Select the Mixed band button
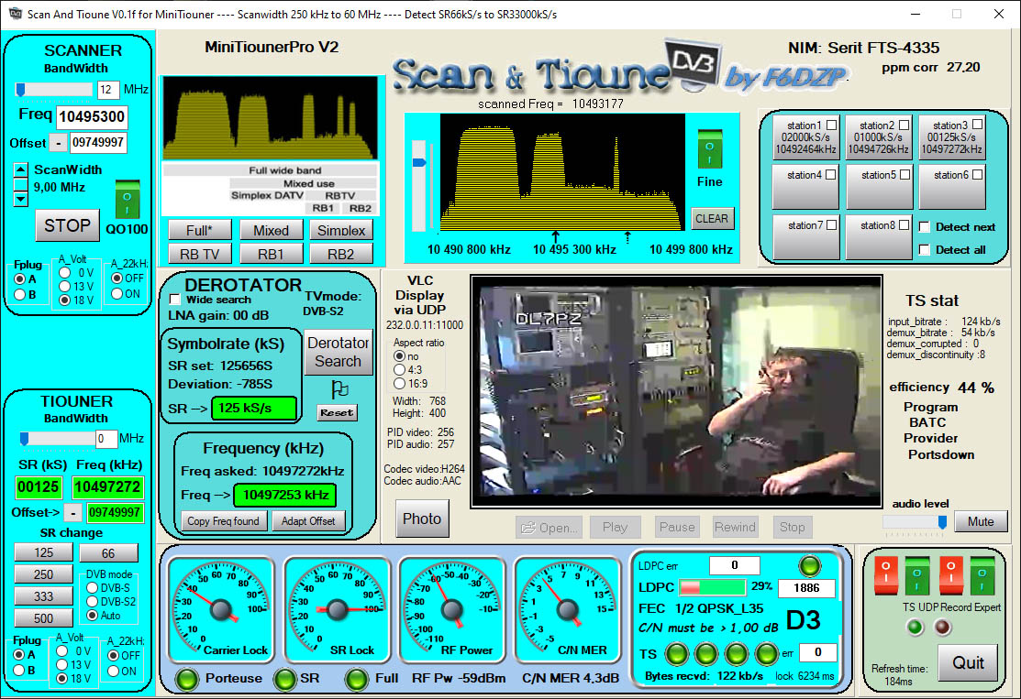 (271, 230)
